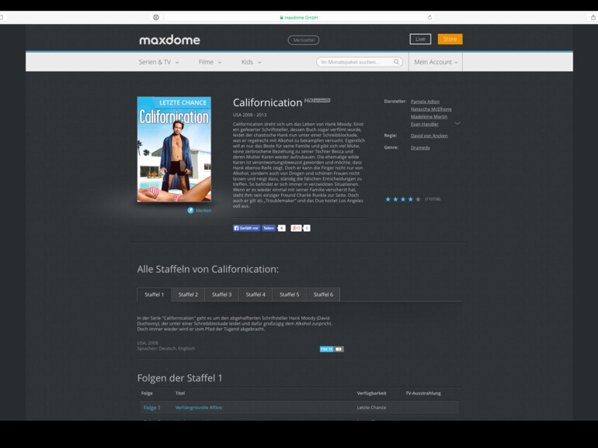Viewport: 598px width, 448px height.
Task: Click the browser reader info icon
Action: click(x=156, y=17)
